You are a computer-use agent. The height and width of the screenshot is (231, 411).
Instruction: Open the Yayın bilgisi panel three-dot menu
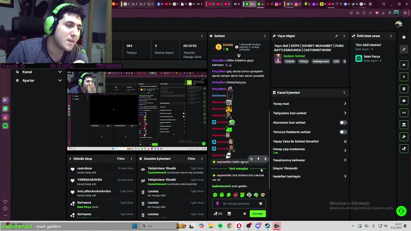(344, 36)
